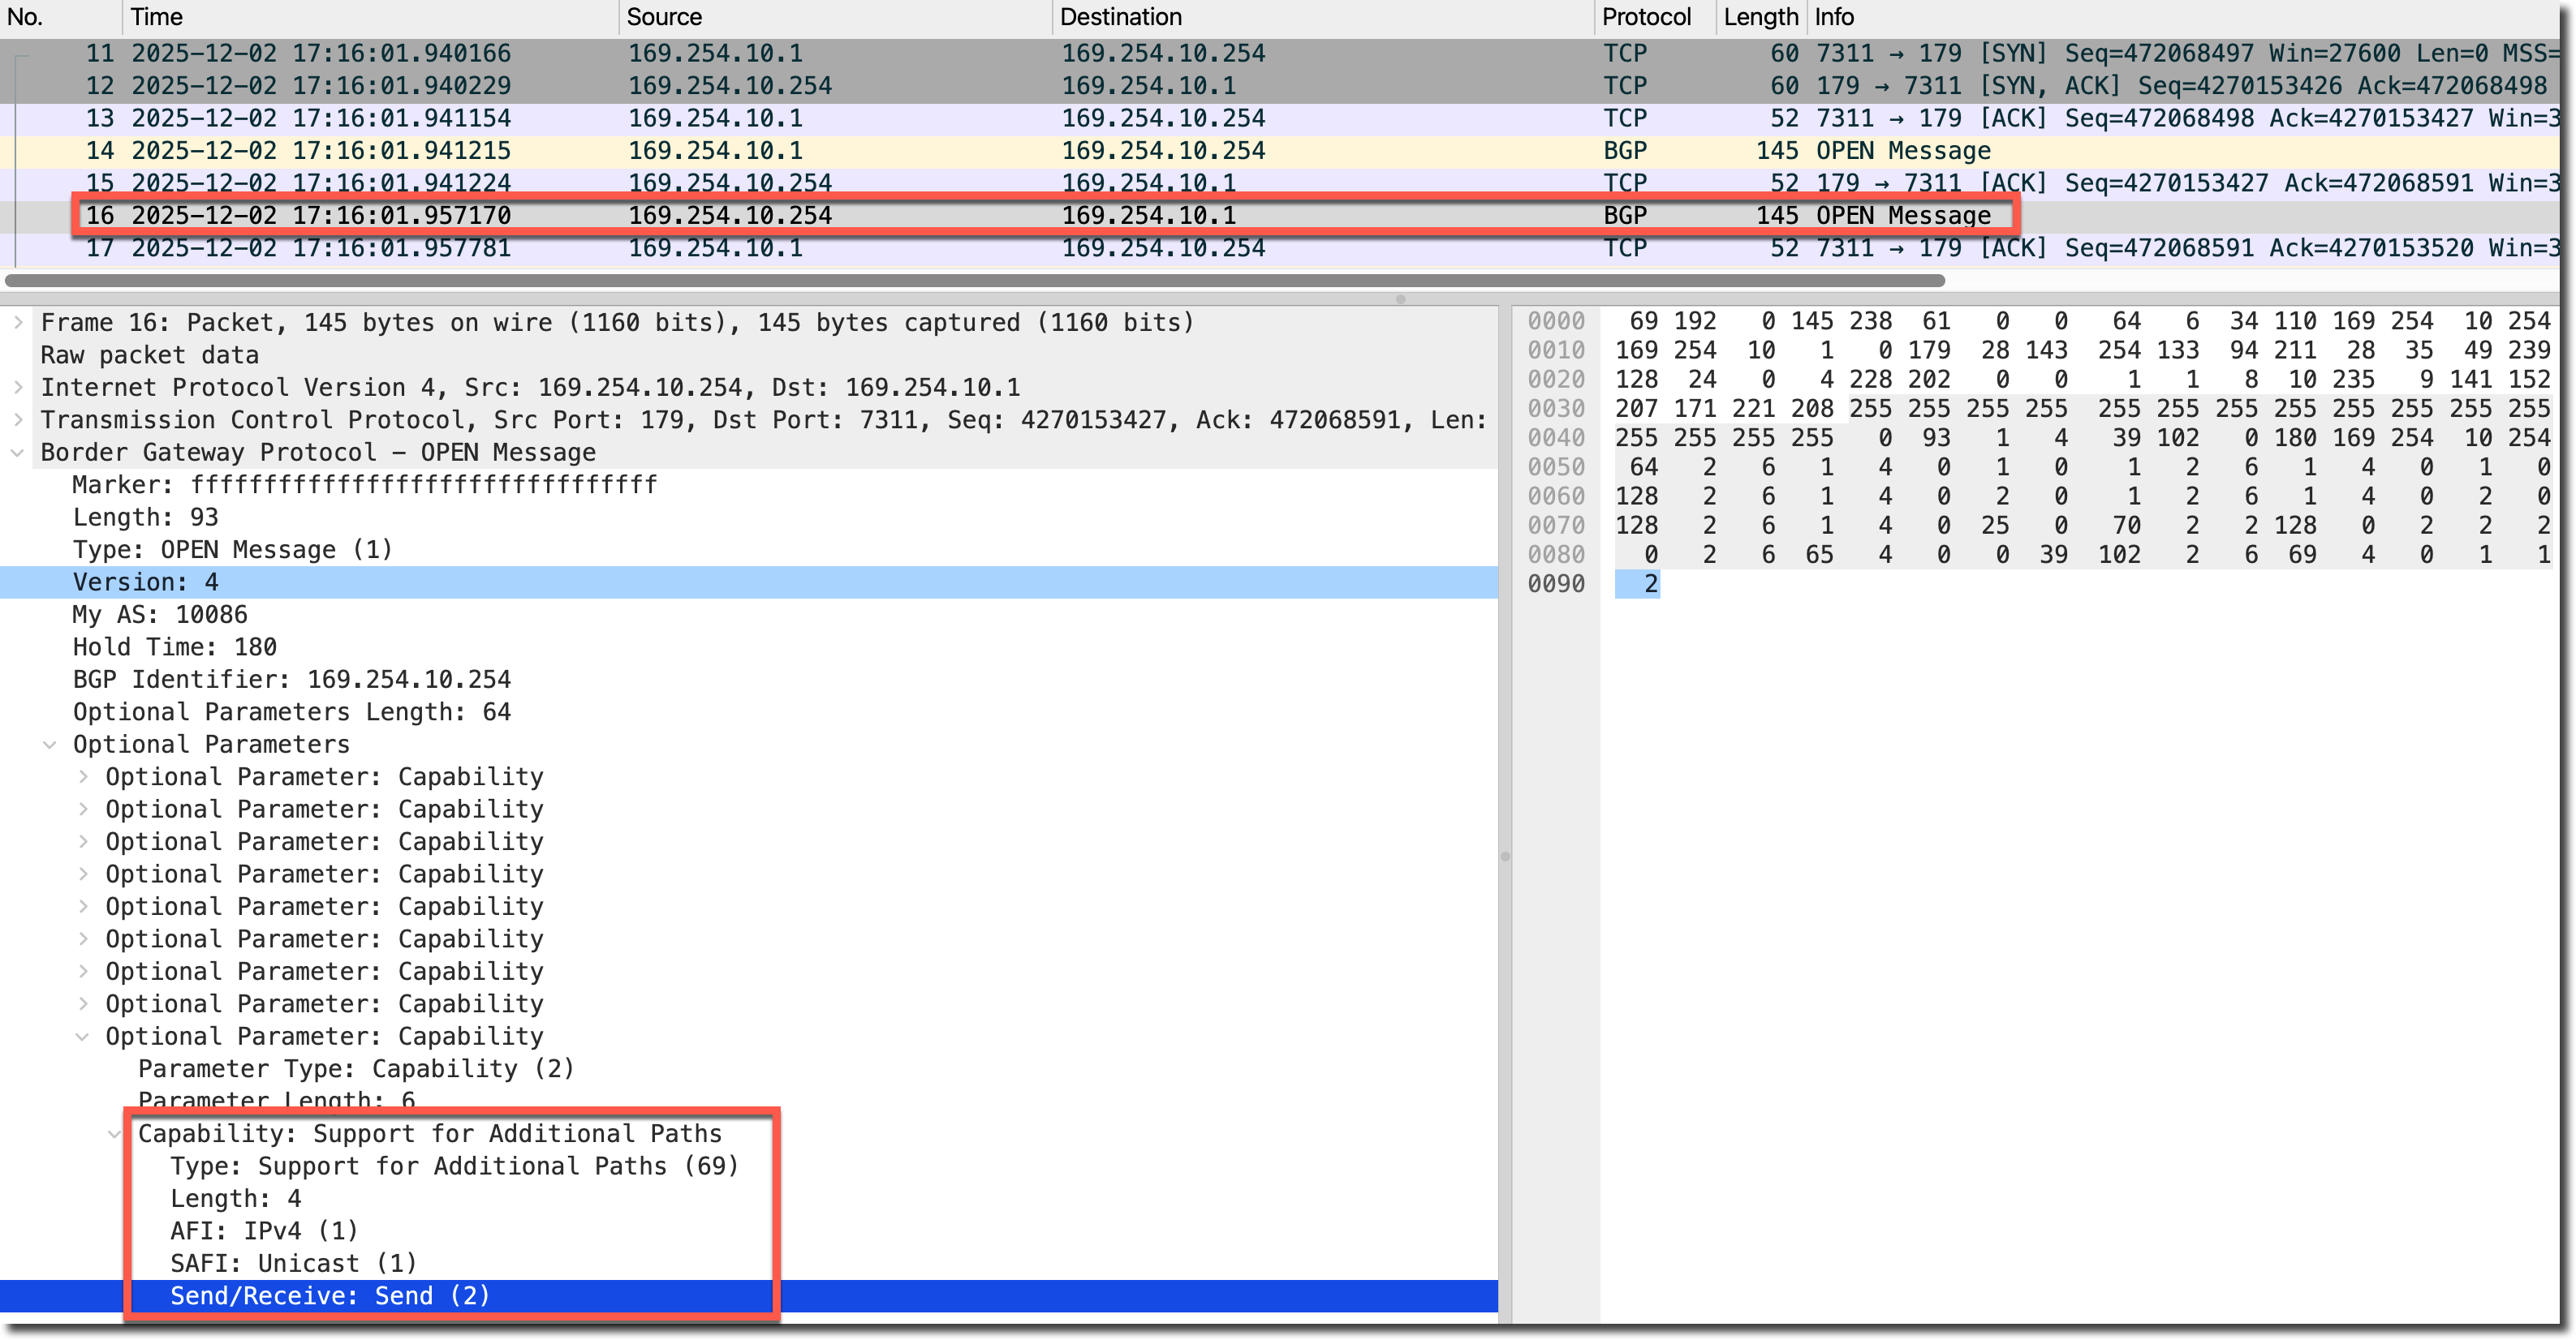
Task: Click the Destination column header
Action: [1120, 17]
